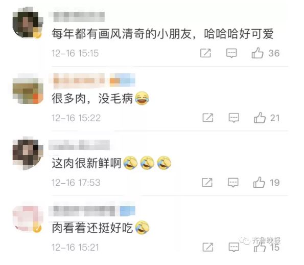The width and height of the screenshot is (304, 265).
Task: View the profile picture next to 这肉很新鲜啊
Action: point(28,153)
